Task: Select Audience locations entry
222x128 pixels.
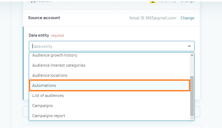Action: point(50,75)
